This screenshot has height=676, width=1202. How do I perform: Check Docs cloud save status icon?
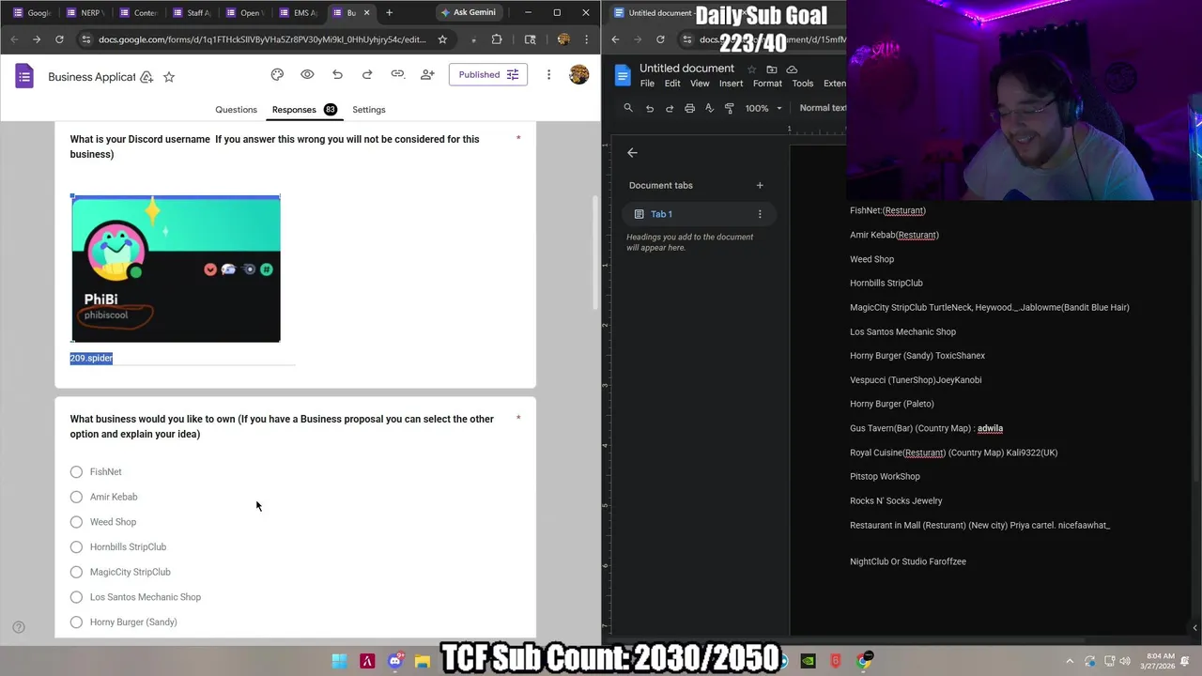[x=792, y=69]
